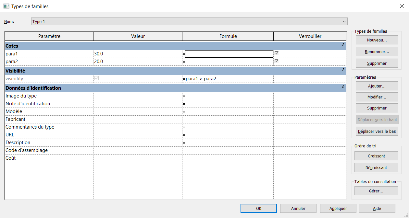Click Ajouter to add a parameter

[x=377, y=86]
